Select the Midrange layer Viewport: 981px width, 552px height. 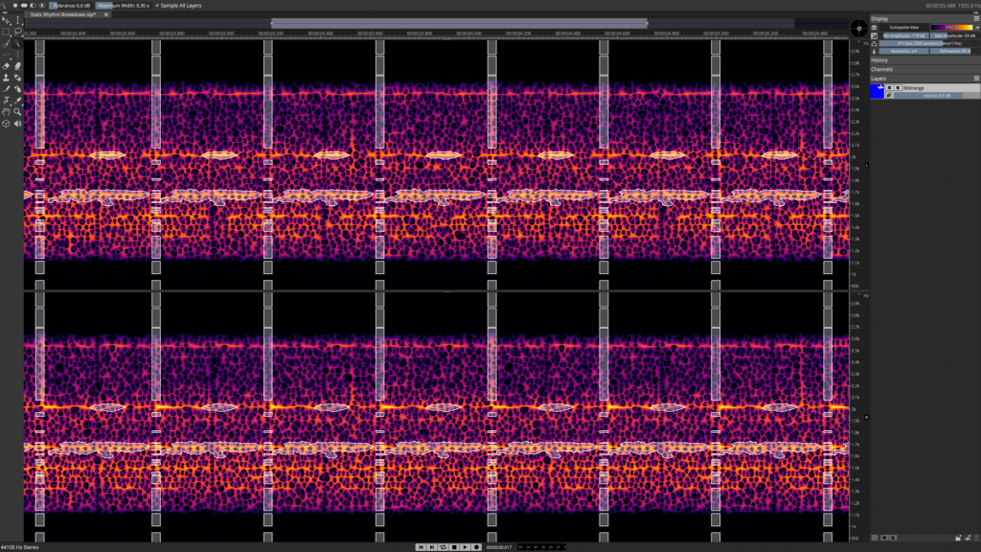click(924, 91)
